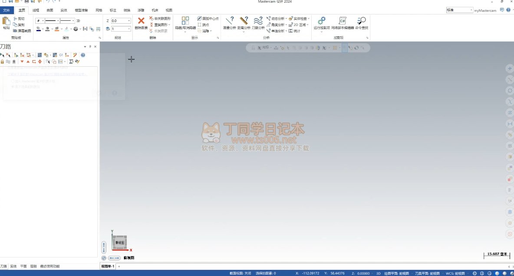Viewport: 514px width, 276px height.
Task: Switch to the 转换 transform ribbon tab
Action: coord(127,10)
